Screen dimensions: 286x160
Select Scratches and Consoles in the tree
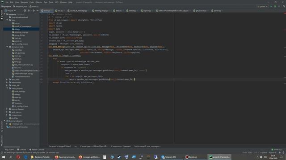click(17, 127)
